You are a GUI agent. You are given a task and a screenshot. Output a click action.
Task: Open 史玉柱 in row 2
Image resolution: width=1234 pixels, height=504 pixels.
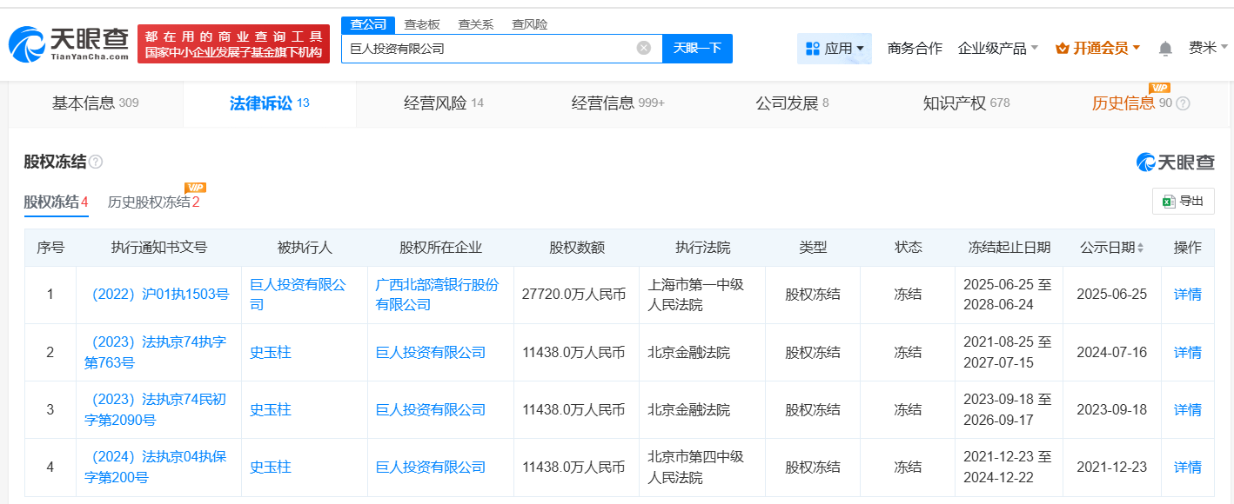270,352
